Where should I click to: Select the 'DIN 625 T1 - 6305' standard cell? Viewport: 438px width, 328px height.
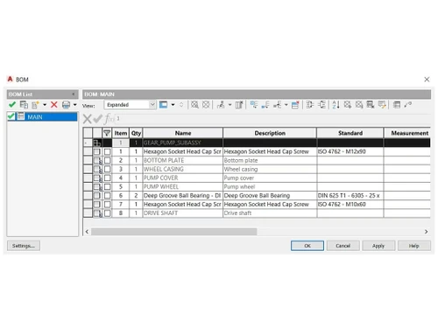(350, 195)
